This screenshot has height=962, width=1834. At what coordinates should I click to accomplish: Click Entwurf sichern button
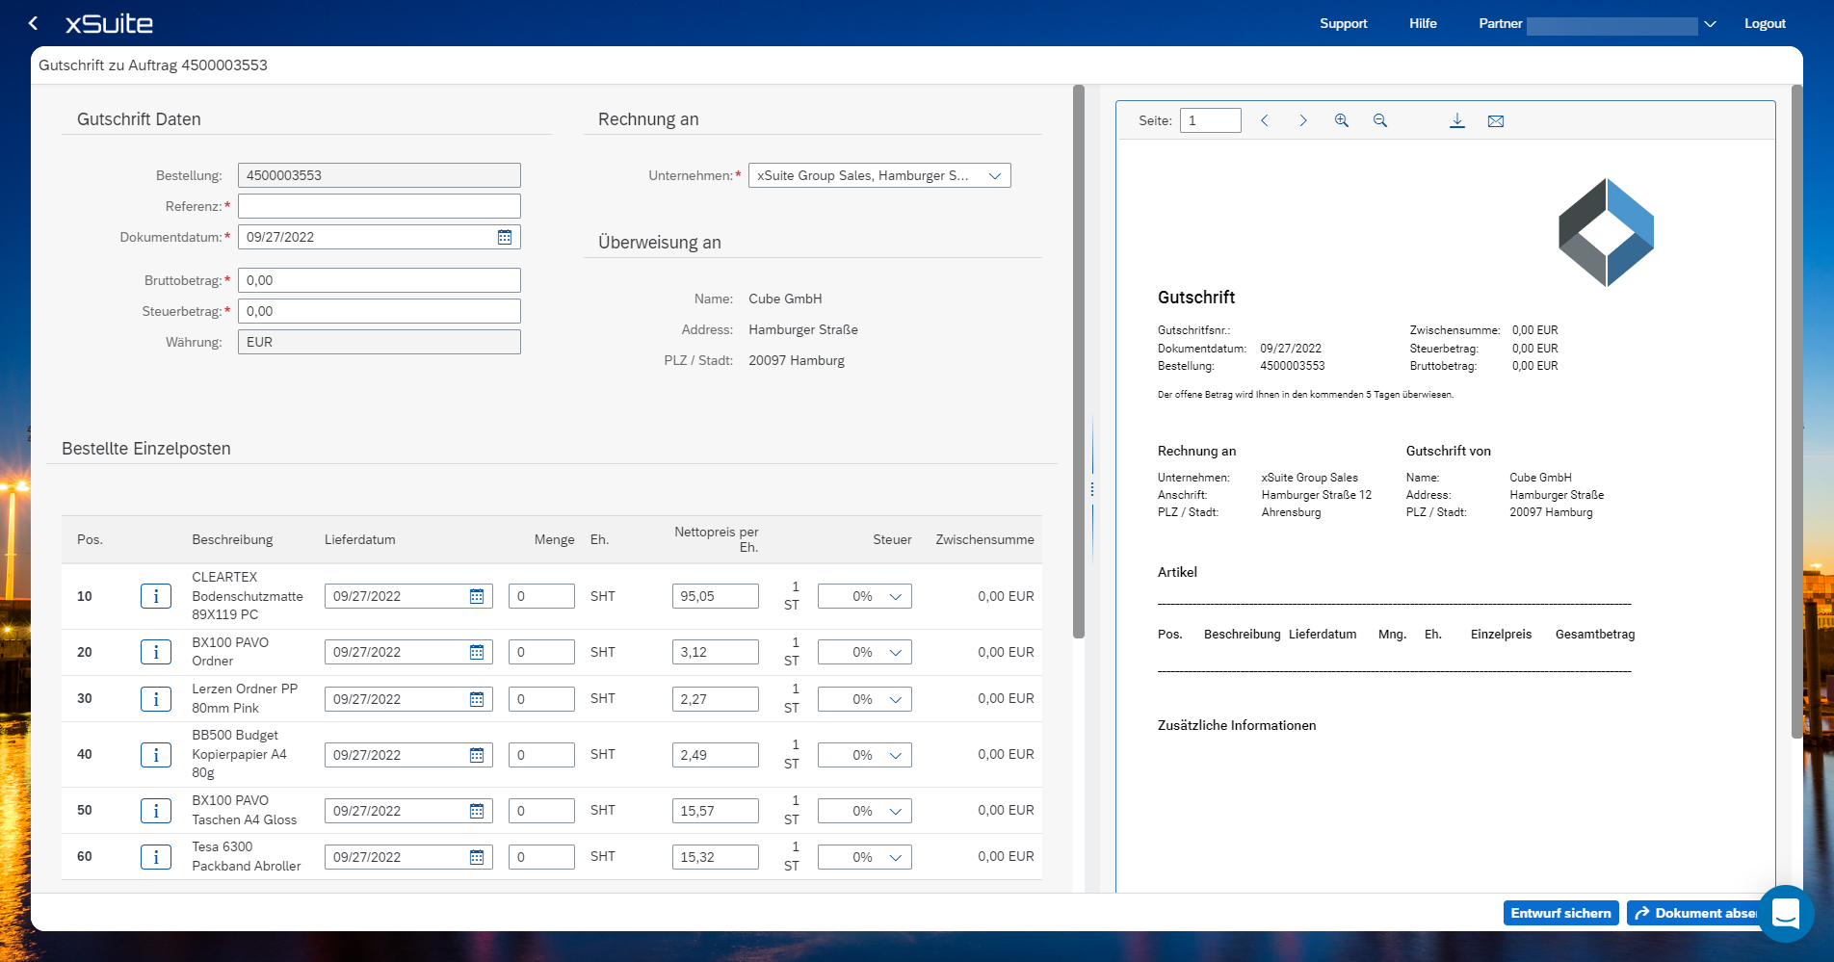[x=1560, y=913]
